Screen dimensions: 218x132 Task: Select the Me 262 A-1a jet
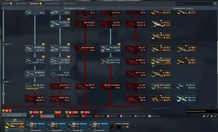(x=35, y=86)
